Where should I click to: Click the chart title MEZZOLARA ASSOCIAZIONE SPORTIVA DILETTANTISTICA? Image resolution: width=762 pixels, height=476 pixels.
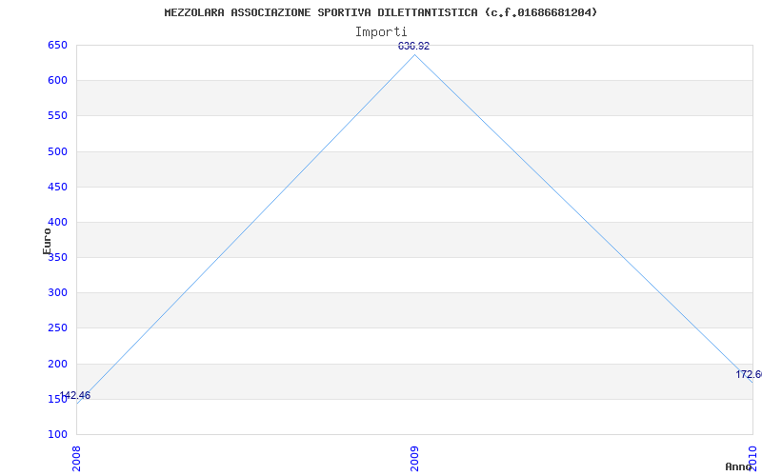click(380, 12)
